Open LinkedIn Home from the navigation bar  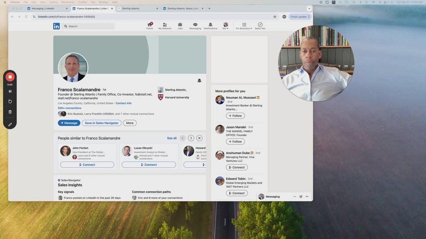[x=149, y=26]
